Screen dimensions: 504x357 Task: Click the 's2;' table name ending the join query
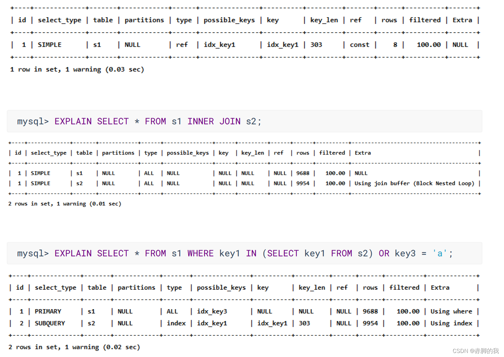254,121
